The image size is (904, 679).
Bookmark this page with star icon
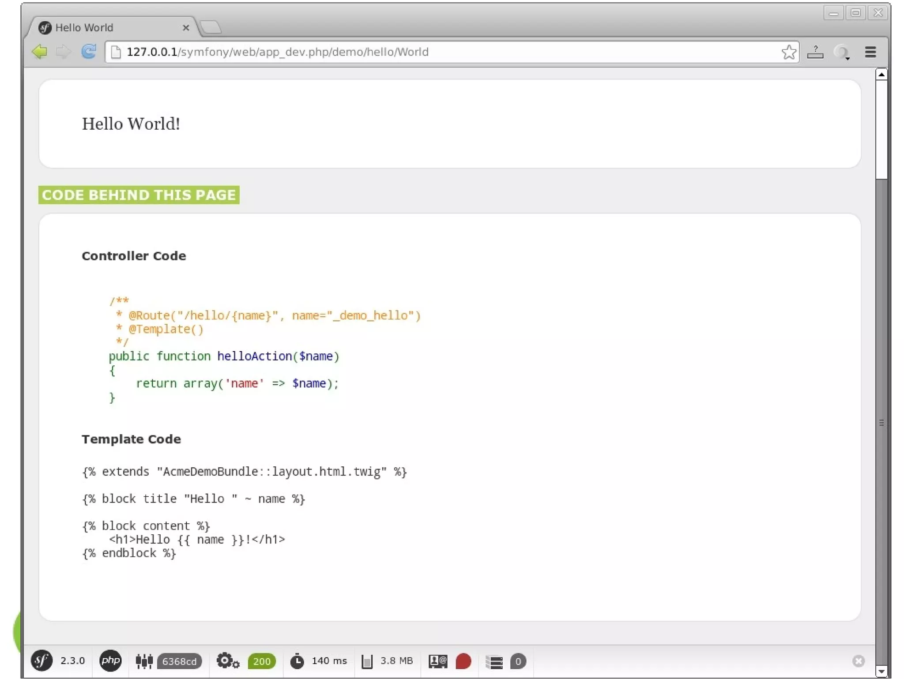[x=788, y=52]
